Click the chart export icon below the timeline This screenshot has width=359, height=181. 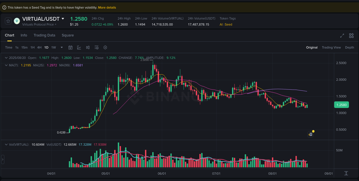point(346,174)
